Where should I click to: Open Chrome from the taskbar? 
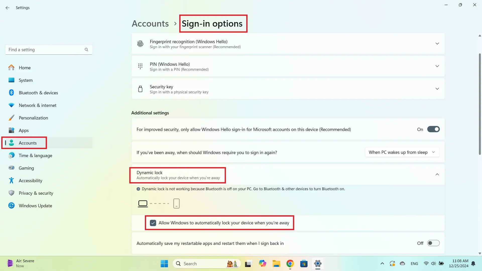pyautogui.click(x=290, y=263)
